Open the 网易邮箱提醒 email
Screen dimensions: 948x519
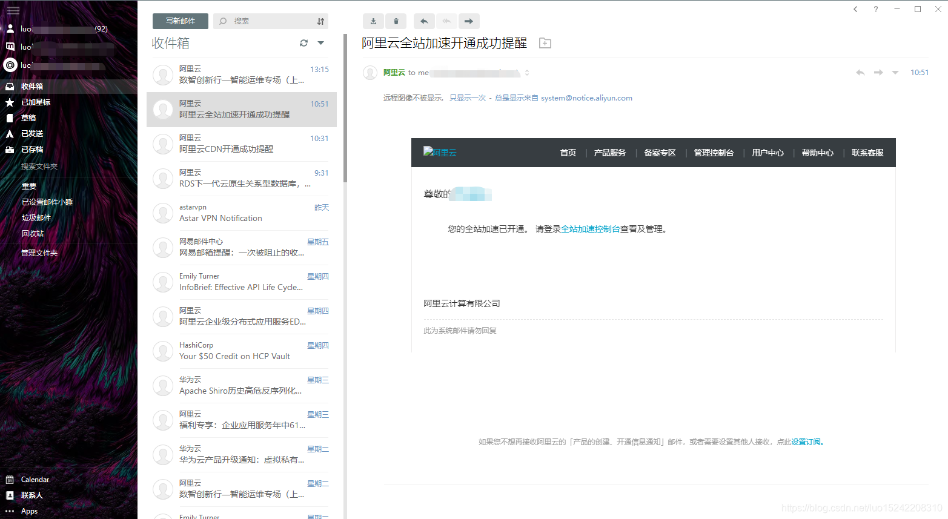click(242, 248)
